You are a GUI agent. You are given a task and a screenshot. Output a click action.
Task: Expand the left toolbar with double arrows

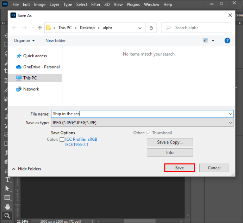4,23
